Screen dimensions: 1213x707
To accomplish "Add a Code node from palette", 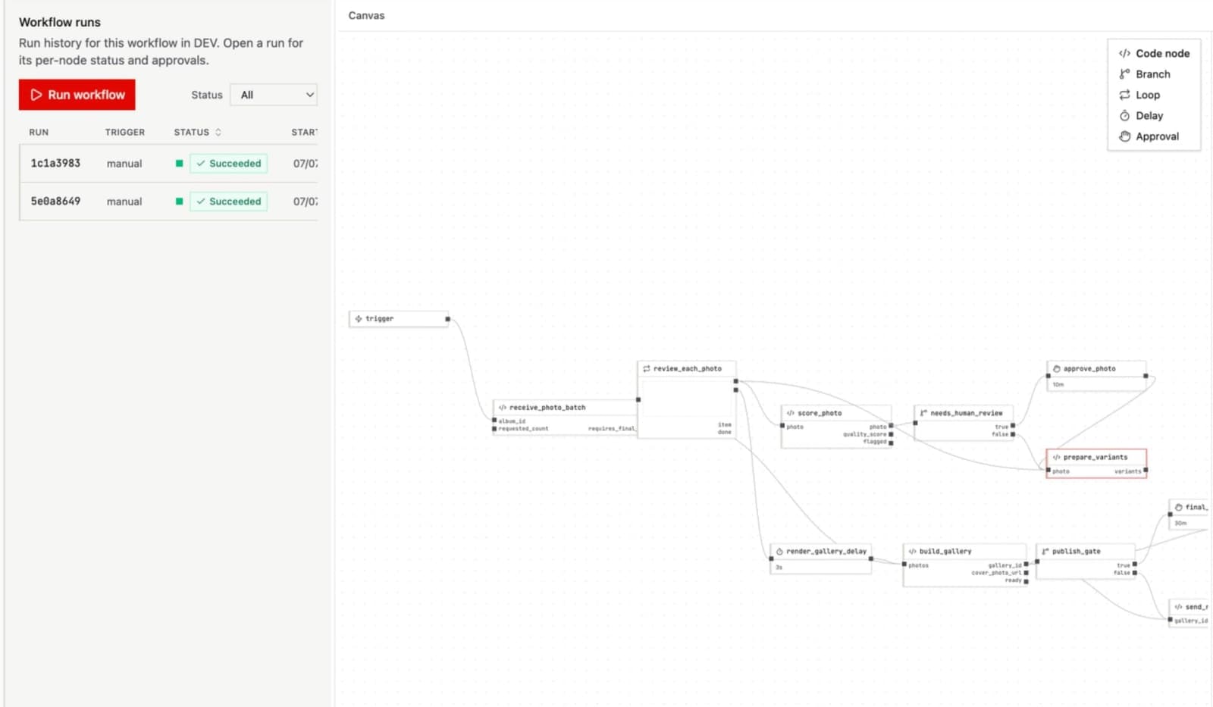I will coord(1154,53).
